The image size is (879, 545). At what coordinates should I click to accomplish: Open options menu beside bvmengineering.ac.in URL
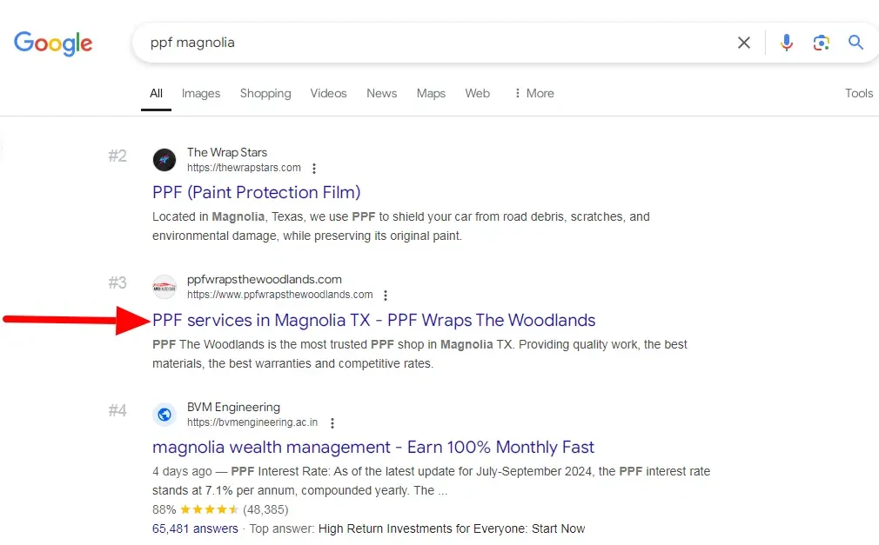point(332,423)
